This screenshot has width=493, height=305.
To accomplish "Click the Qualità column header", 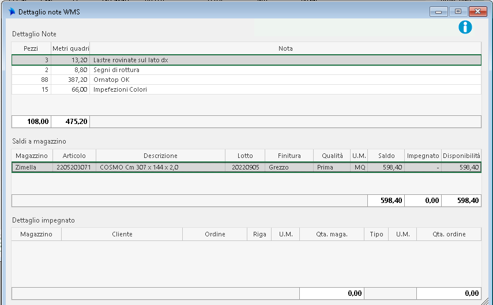I will (x=332, y=156).
